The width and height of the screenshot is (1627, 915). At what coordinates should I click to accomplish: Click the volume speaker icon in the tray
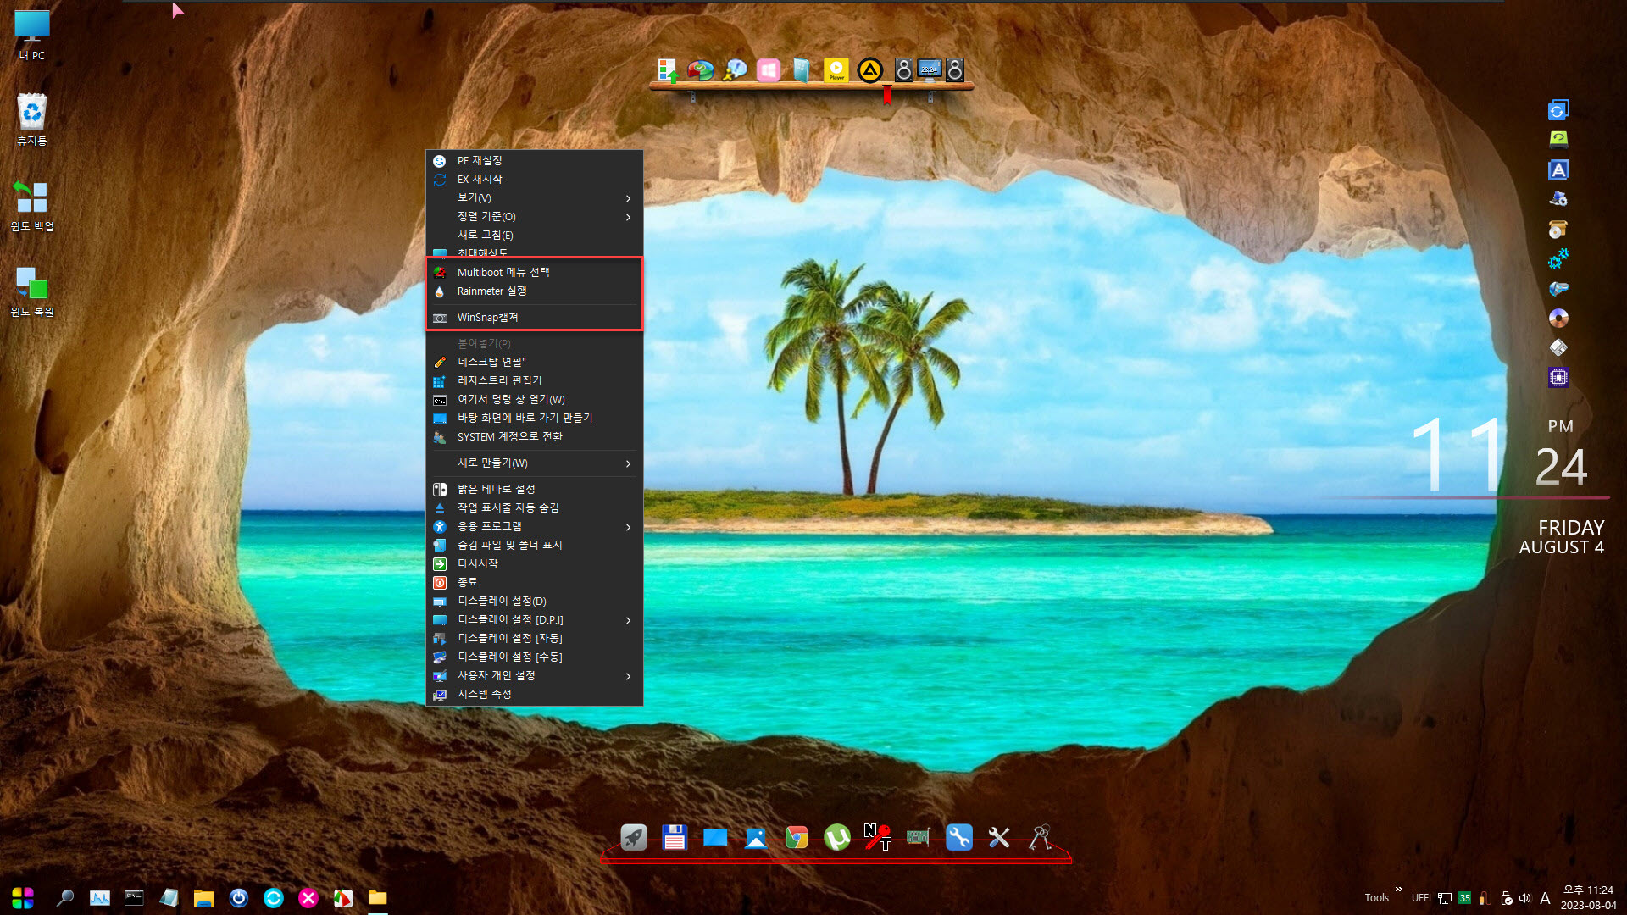point(1525,898)
